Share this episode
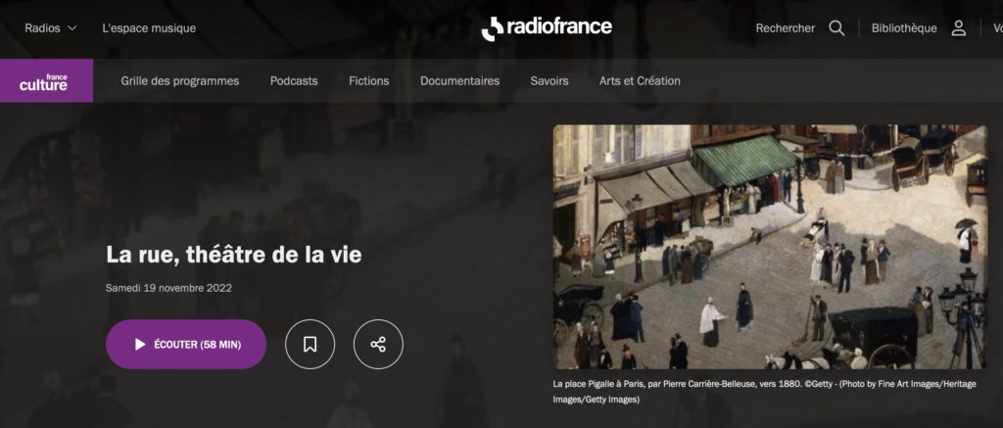The width and height of the screenshot is (1003, 428). click(378, 344)
